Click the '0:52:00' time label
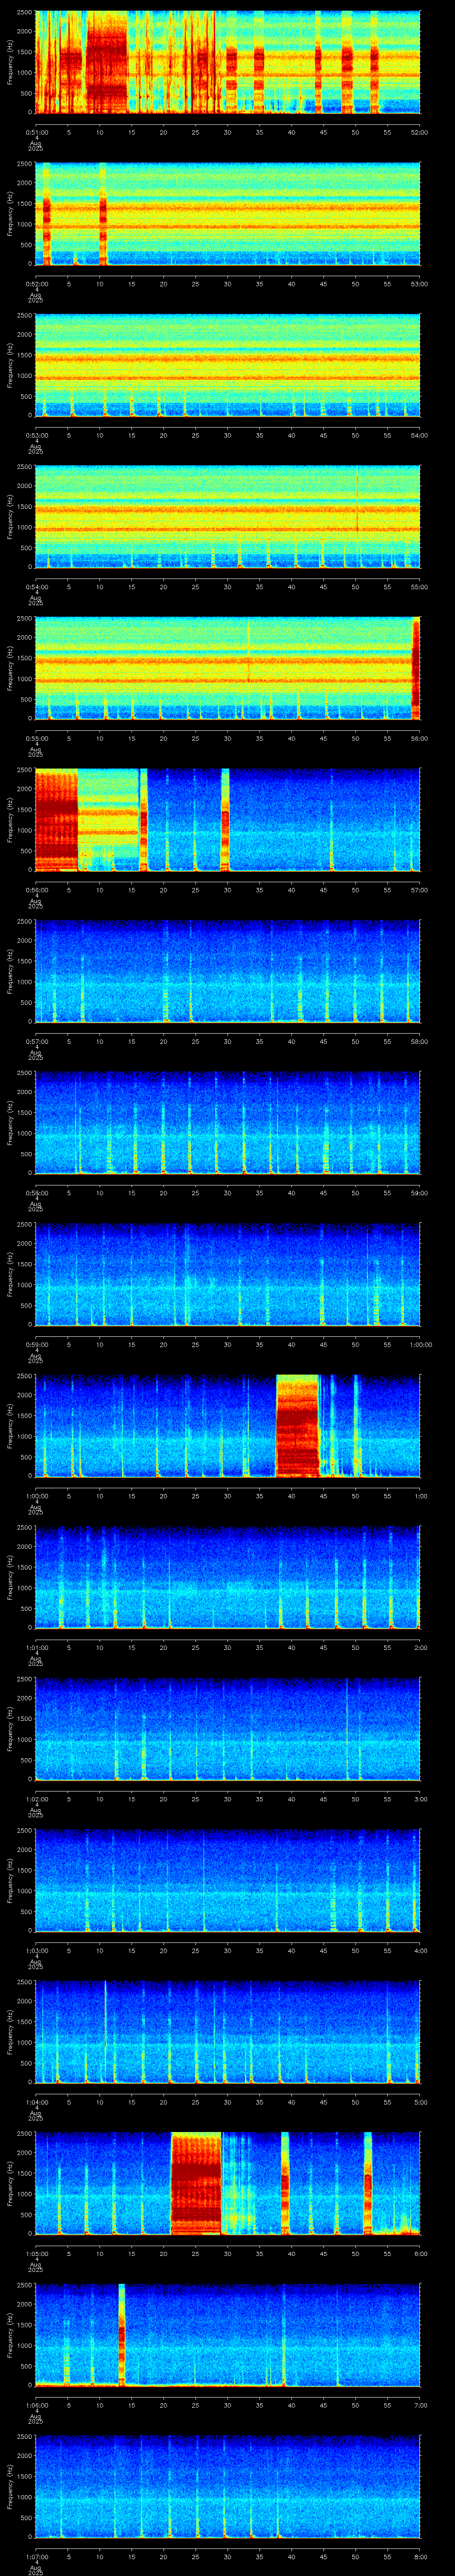Image resolution: width=455 pixels, height=2576 pixels. point(36,284)
